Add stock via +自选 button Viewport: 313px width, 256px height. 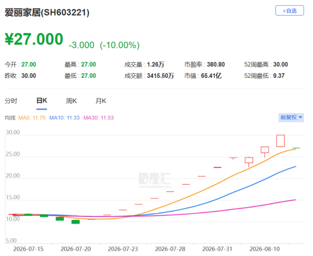tap(289, 11)
